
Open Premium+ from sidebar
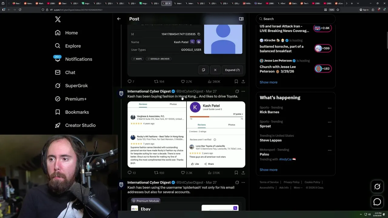(x=71, y=99)
